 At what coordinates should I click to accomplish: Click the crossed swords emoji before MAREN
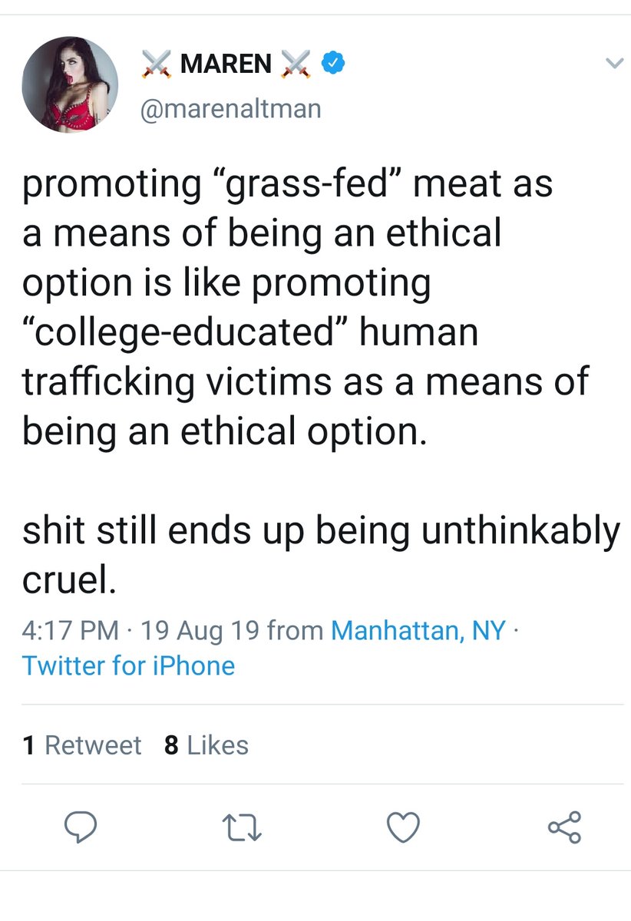pyautogui.click(x=156, y=66)
